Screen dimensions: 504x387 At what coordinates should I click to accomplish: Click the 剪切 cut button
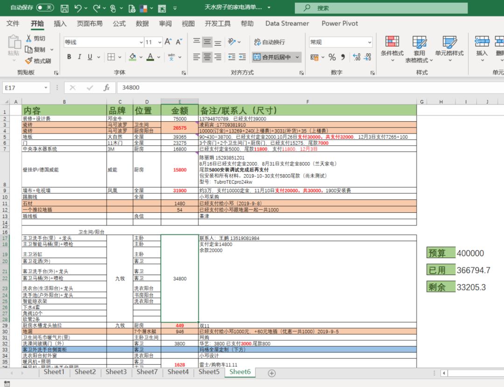point(35,39)
